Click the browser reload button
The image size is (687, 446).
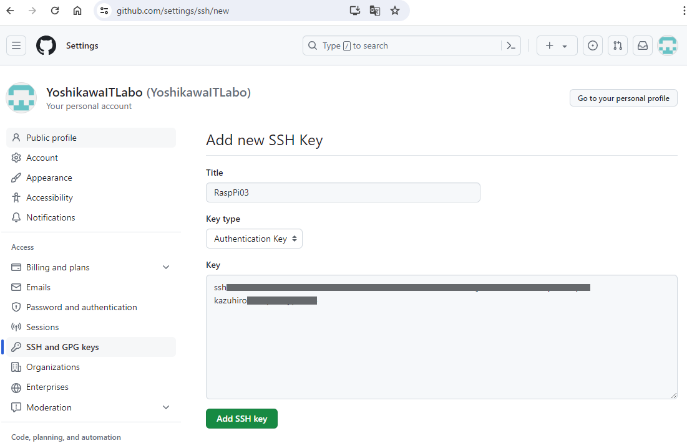pos(55,11)
